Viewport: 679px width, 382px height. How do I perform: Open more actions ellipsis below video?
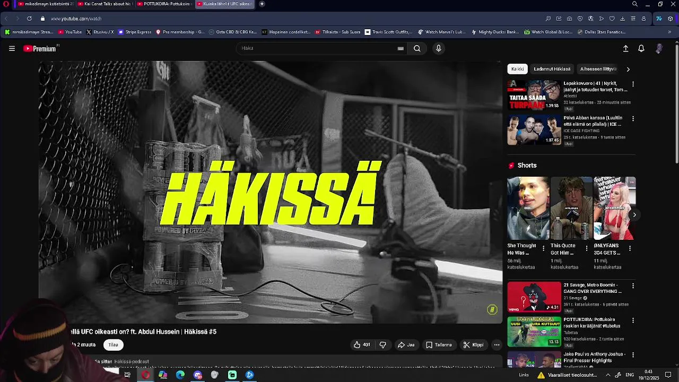pyautogui.click(x=497, y=345)
